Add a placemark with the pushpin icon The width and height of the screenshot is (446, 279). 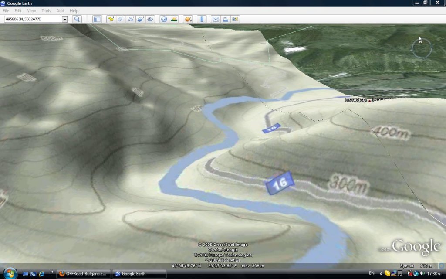coord(111,19)
